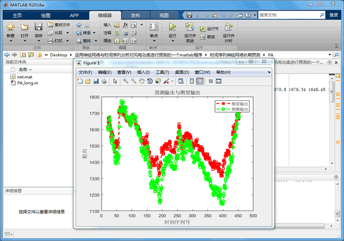Click the navigate back arrow in ribbon

click(79, 25)
